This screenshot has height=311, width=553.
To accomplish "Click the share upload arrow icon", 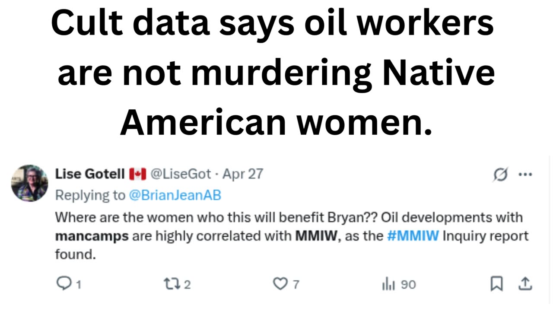I will pyautogui.click(x=525, y=284).
